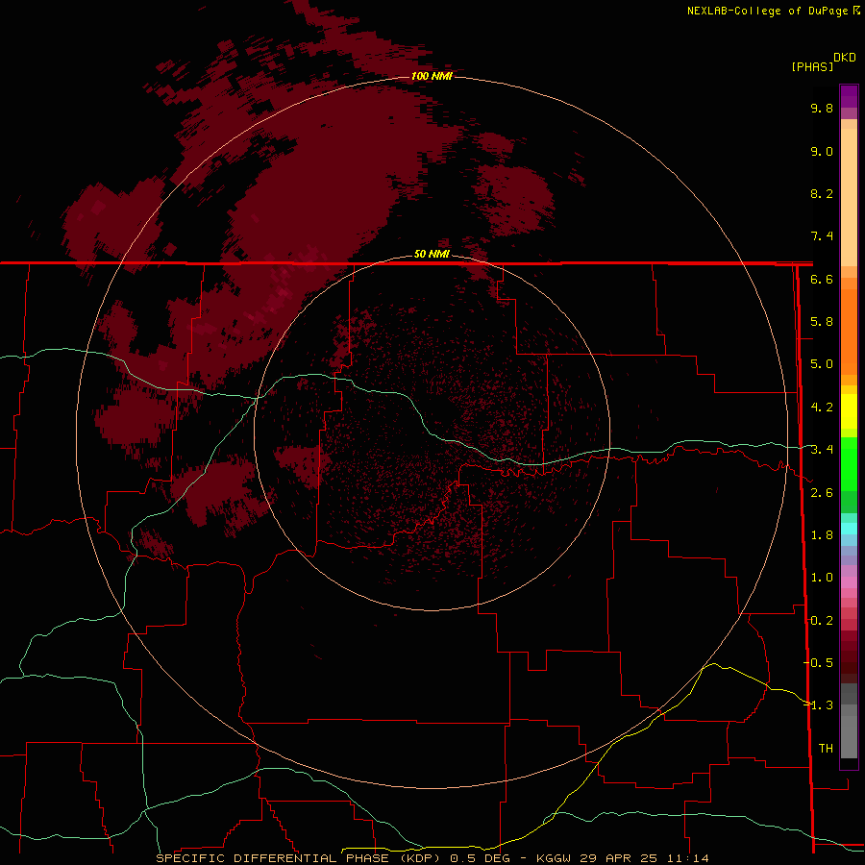Pick the yellow color bar segment
This screenshot has height=865, width=865.
click(849, 411)
